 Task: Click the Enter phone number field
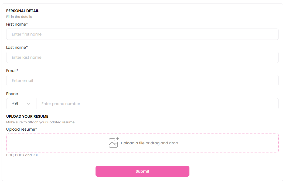[157, 104]
